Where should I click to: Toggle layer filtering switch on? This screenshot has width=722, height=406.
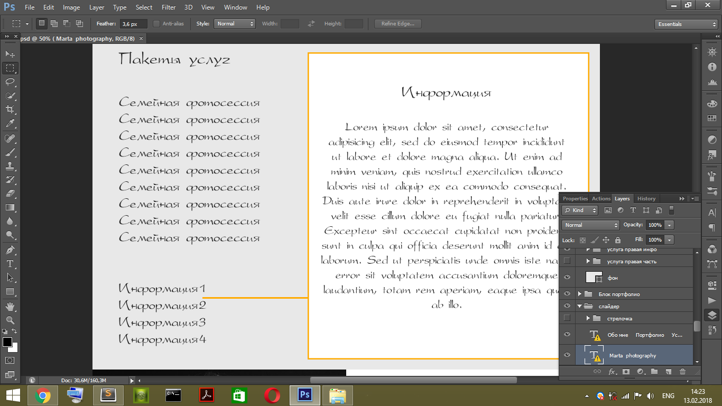pos(672,210)
